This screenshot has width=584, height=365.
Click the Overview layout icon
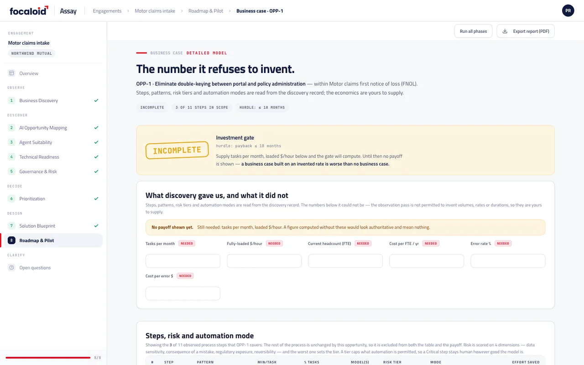point(11,73)
